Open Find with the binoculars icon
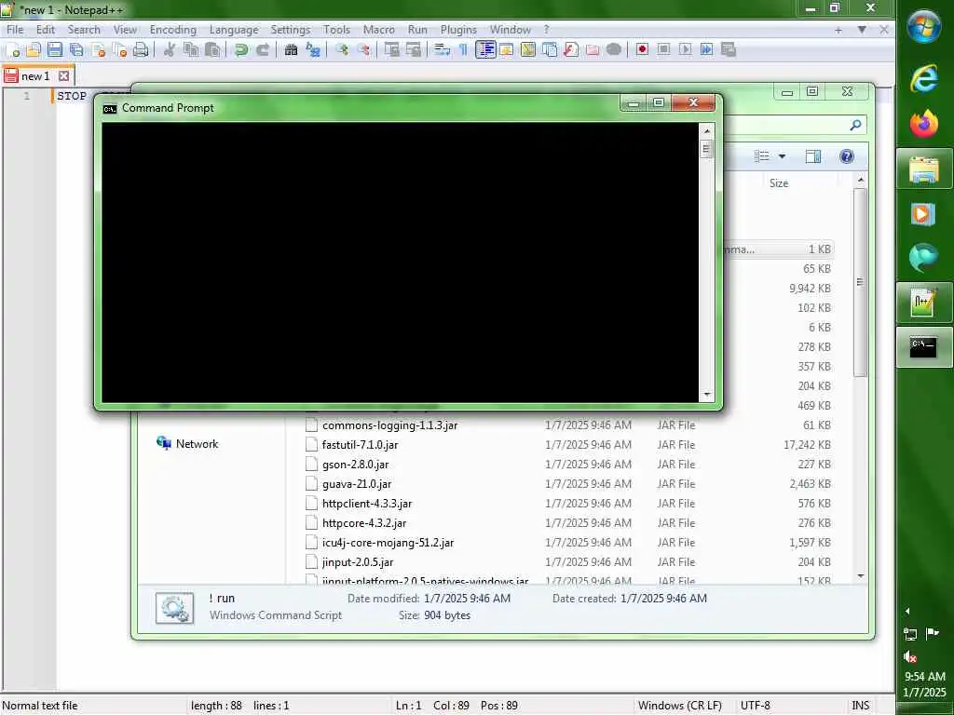The width and height of the screenshot is (954, 715). 292,50
